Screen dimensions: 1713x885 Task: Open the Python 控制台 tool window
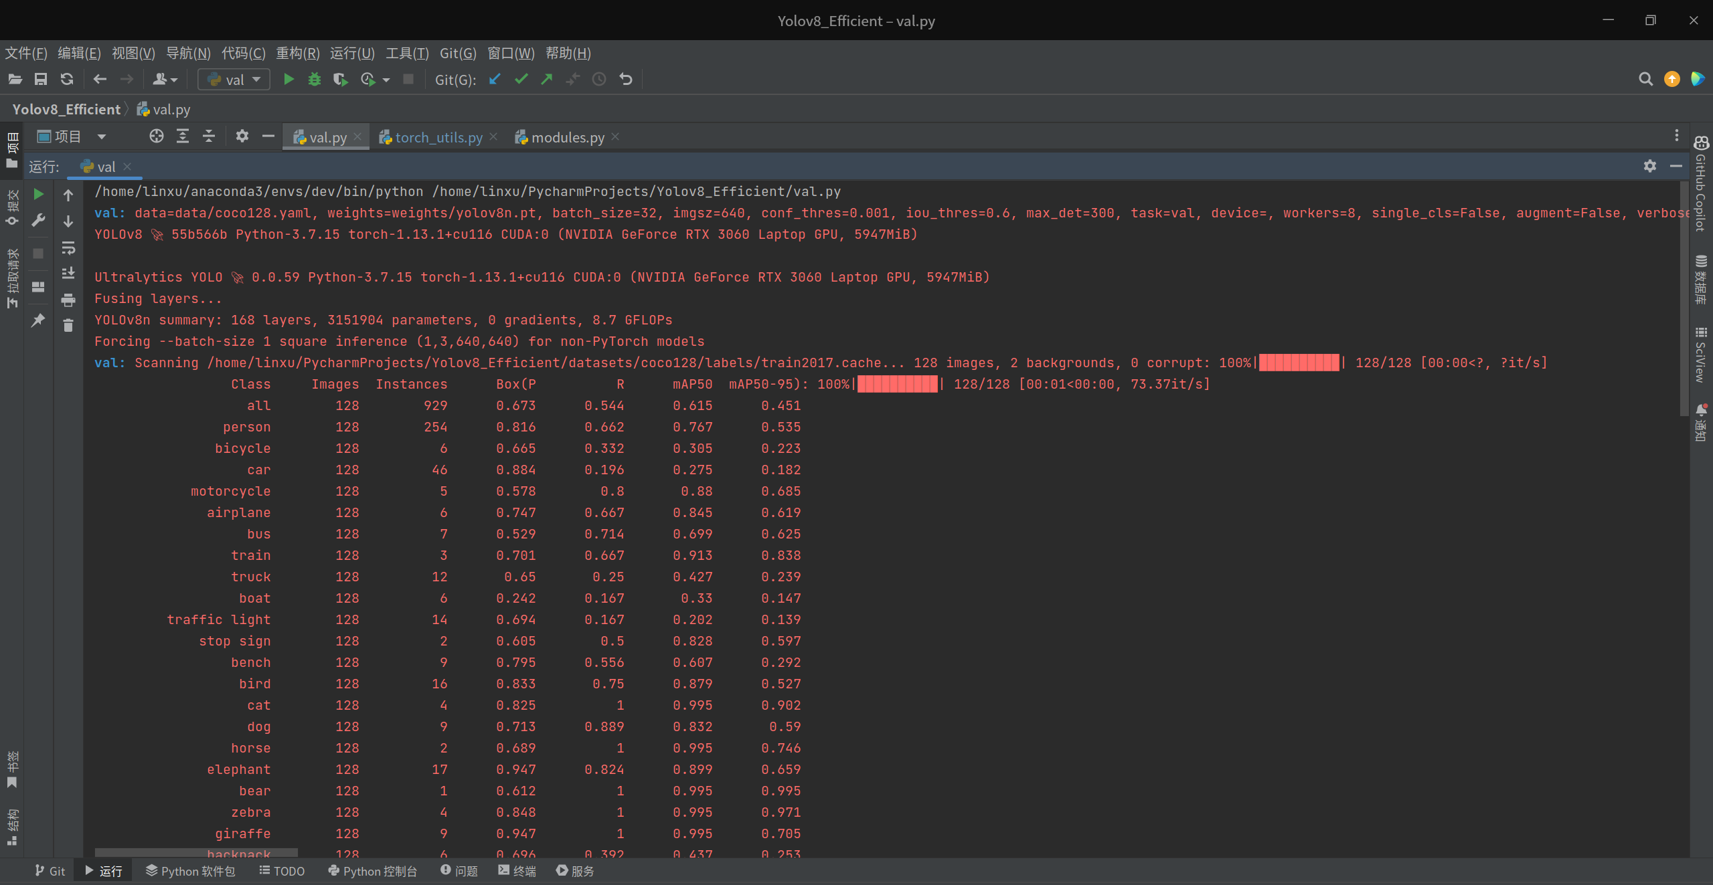(373, 871)
